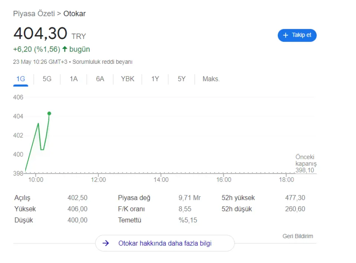Click the green current-price dot on chart

[x=49, y=114]
